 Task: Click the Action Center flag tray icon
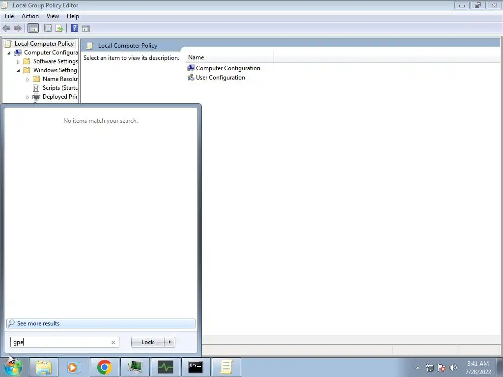point(442,368)
